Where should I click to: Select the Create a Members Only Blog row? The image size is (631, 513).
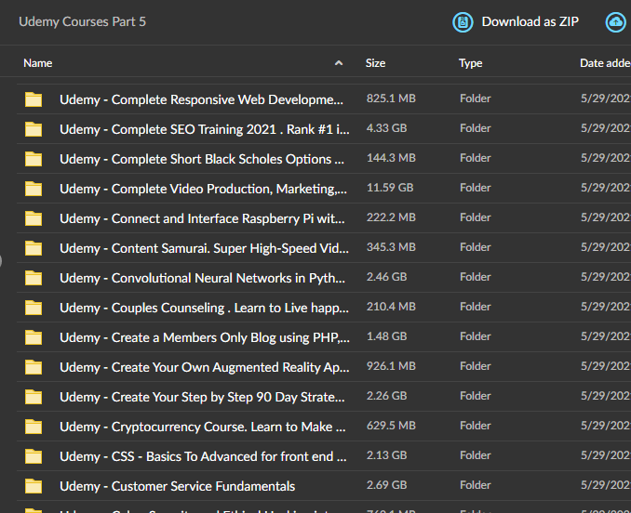324,337
